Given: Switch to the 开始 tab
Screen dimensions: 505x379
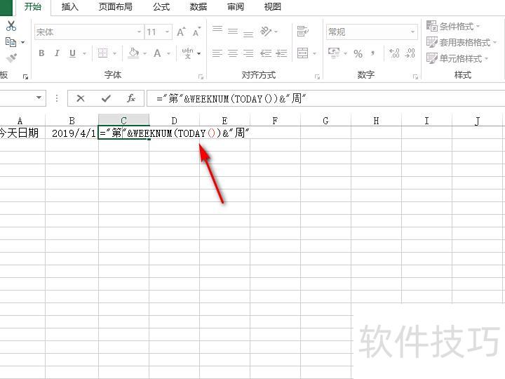Looking at the screenshot, I should tap(32, 6).
